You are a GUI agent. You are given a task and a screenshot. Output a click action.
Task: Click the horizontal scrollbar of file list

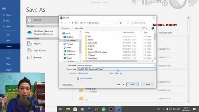111,61
